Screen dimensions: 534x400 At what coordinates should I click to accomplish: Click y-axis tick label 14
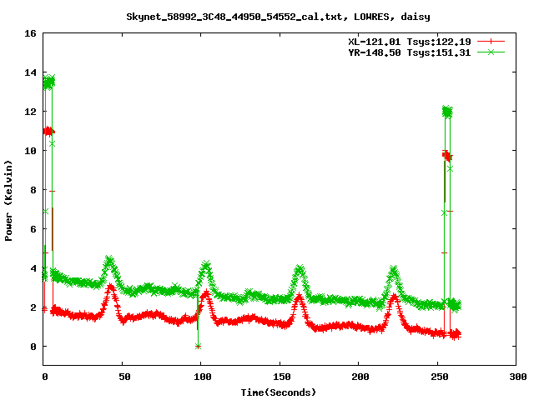30,72
